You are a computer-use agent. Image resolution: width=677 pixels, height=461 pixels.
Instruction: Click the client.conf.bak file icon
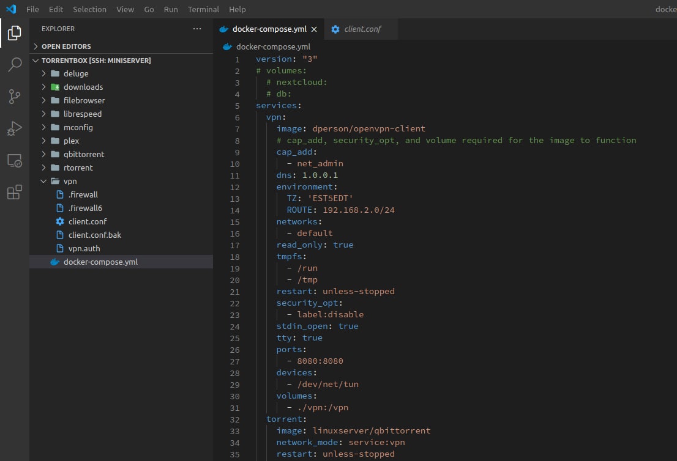[x=60, y=235]
